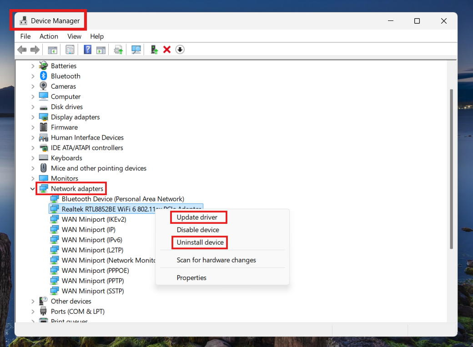The width and height of the screenshot is (473, 347).
Task: Open Properties from the context menu
Action: (191, 277)
